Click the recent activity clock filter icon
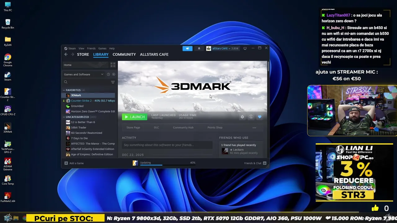Viewport: 397px width, 223px height. pos(108,74)
